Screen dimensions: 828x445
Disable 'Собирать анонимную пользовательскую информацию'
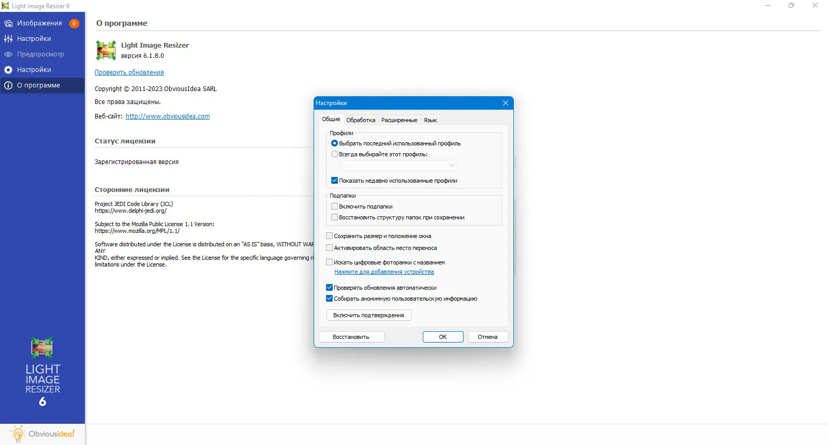click(x=329, y=299)
